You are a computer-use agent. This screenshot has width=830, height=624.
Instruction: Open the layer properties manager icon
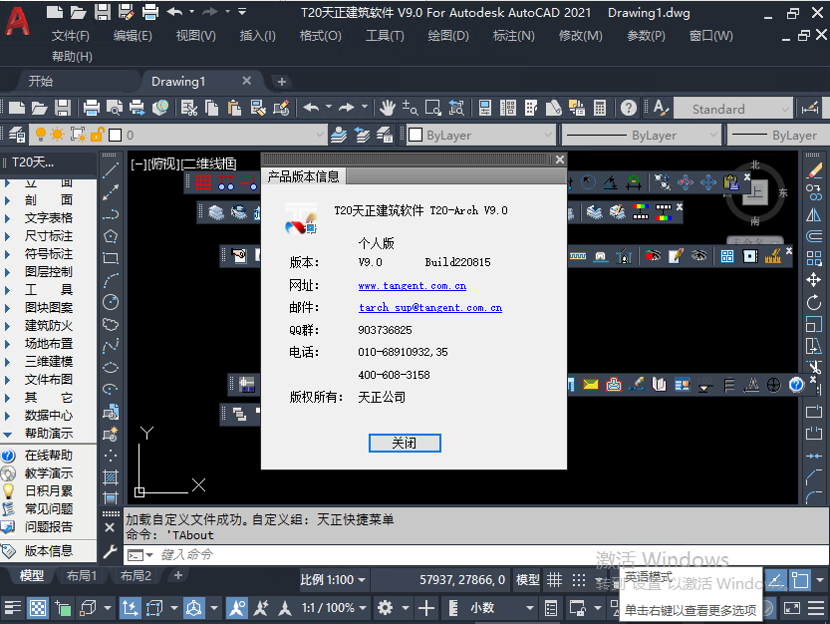click(x=16, y=135)
